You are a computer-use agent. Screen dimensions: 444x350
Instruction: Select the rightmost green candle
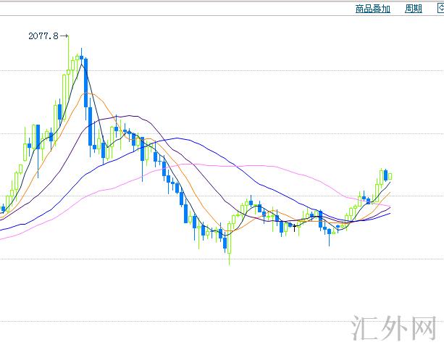(390, 176)
